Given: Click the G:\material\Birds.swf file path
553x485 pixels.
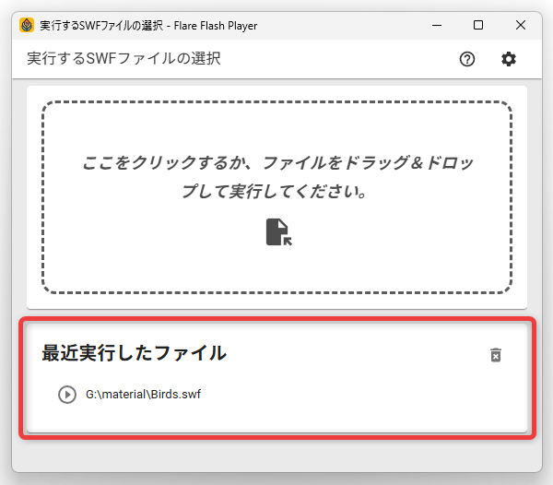Looking at the screenshot, I should tap(143, 395).
